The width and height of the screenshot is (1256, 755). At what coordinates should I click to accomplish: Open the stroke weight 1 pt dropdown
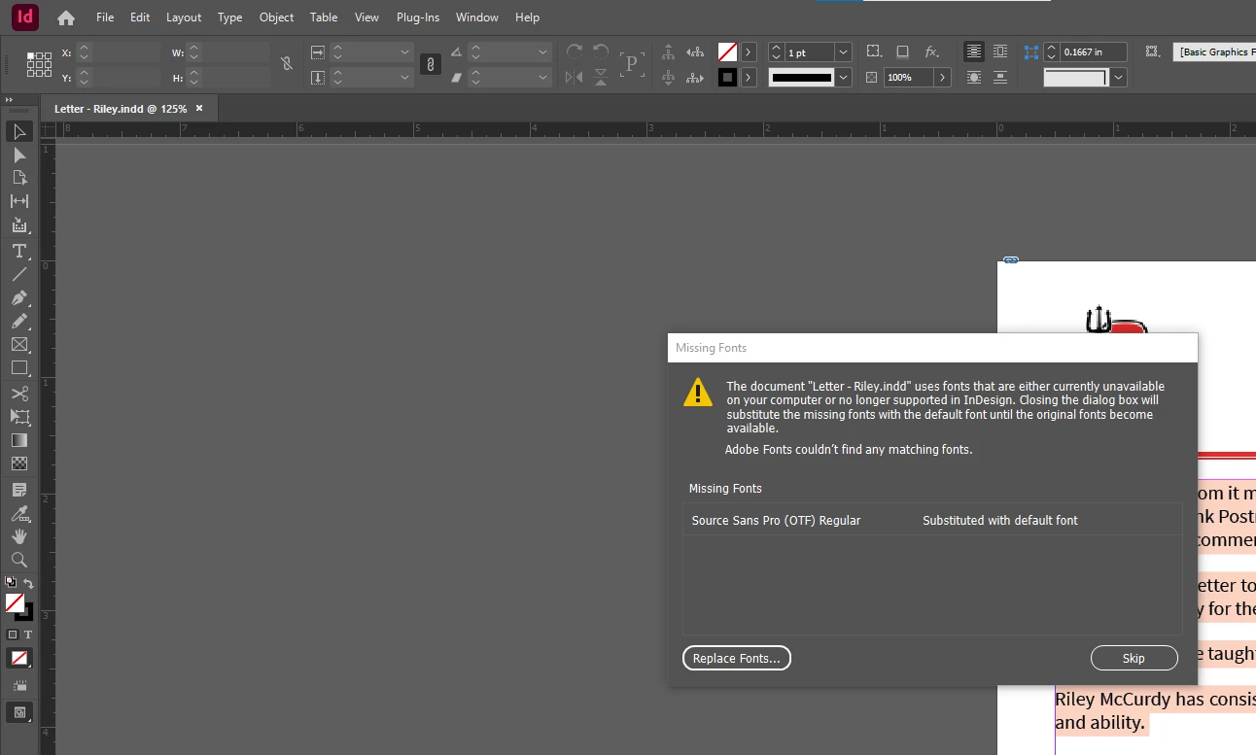(x=843, y=51)
